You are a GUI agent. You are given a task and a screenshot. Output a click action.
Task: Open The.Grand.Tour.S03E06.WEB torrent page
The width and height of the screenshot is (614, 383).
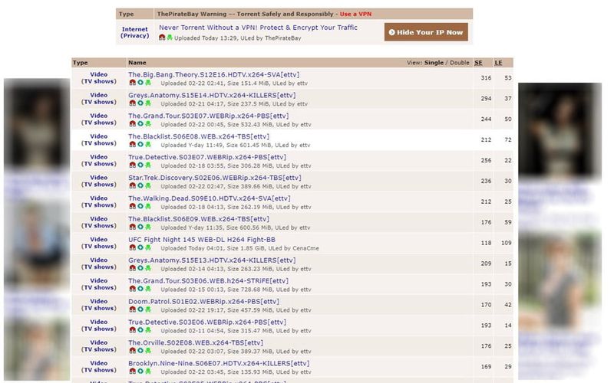pos(208,281)
